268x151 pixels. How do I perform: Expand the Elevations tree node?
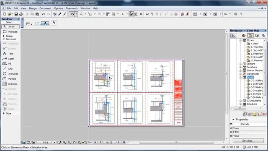pyautogui.click(x=240, y=67)
